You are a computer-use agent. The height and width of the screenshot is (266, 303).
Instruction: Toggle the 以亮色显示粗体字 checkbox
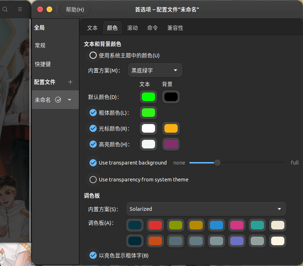click(x=93, y=255)
